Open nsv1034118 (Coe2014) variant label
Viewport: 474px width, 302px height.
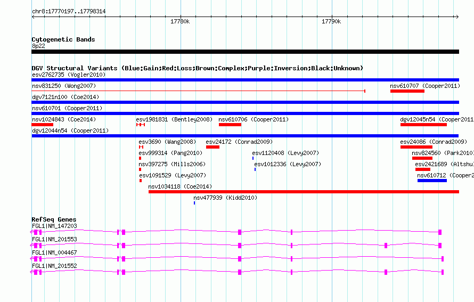click(180, 186)
